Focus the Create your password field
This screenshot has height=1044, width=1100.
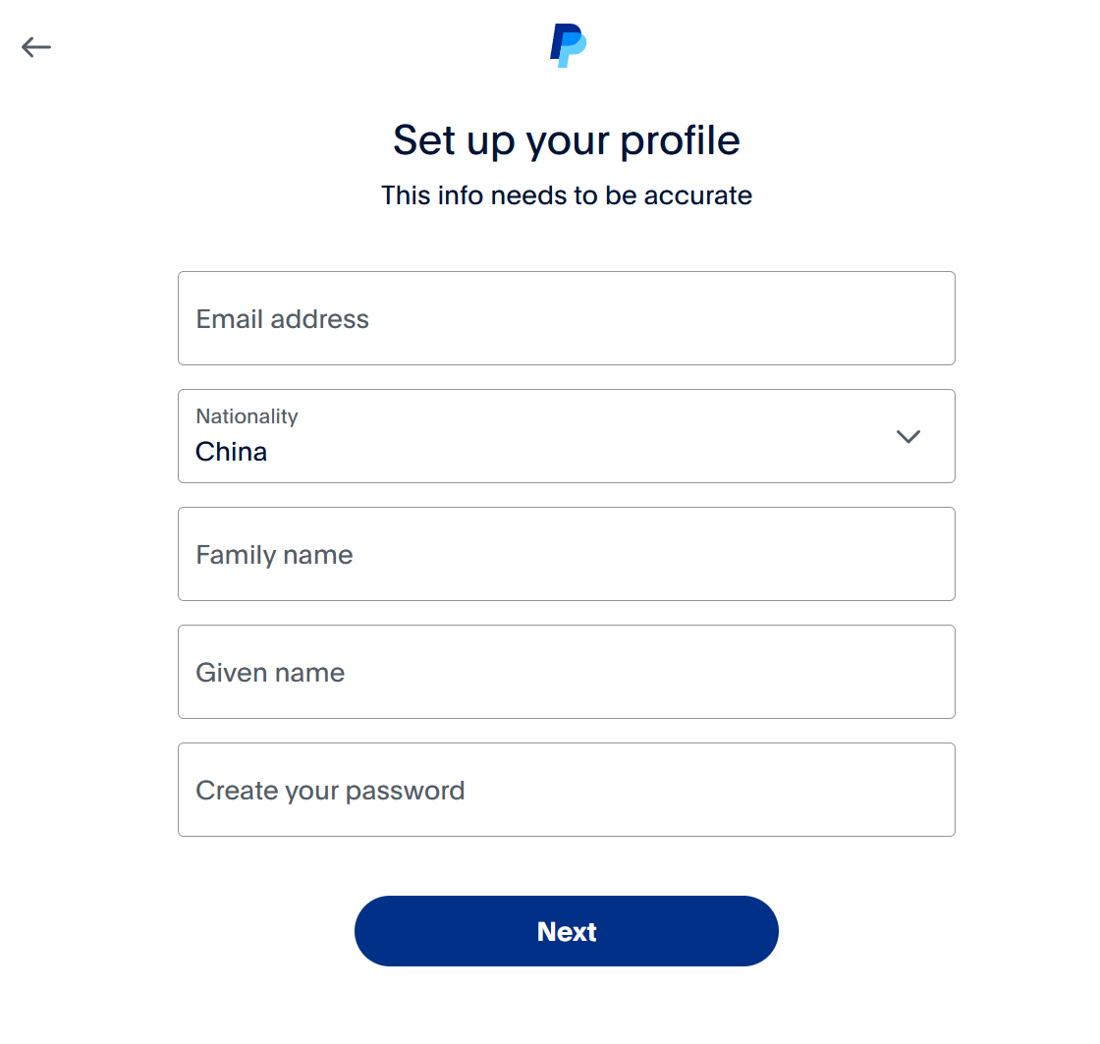click(x=566, y=790)
